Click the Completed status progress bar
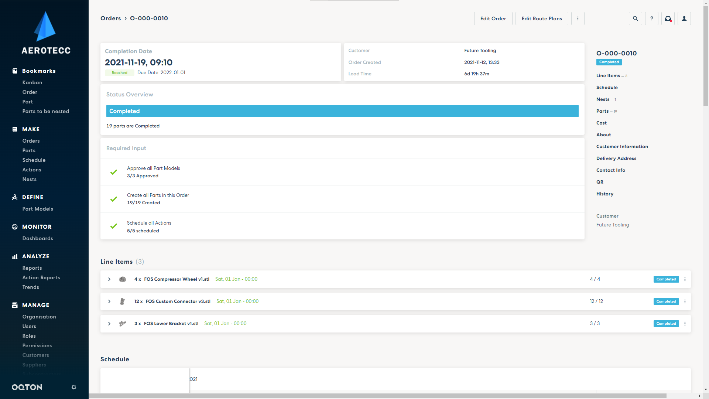Screen dimensions: 709x399 coord(342,111)
